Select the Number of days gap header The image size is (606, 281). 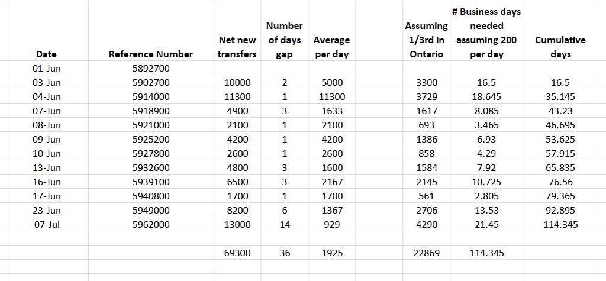pos(285,40)
